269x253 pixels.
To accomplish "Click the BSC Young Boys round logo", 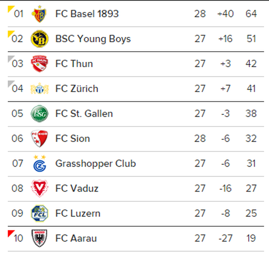I will tap(39, 39).
